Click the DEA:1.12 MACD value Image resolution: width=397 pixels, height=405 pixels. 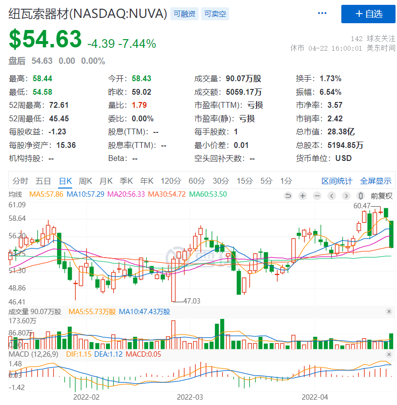tap(108, 354)
